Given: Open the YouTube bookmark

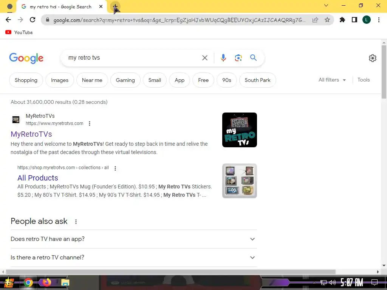Looking at the screenshot, I should tap(19, 32).
